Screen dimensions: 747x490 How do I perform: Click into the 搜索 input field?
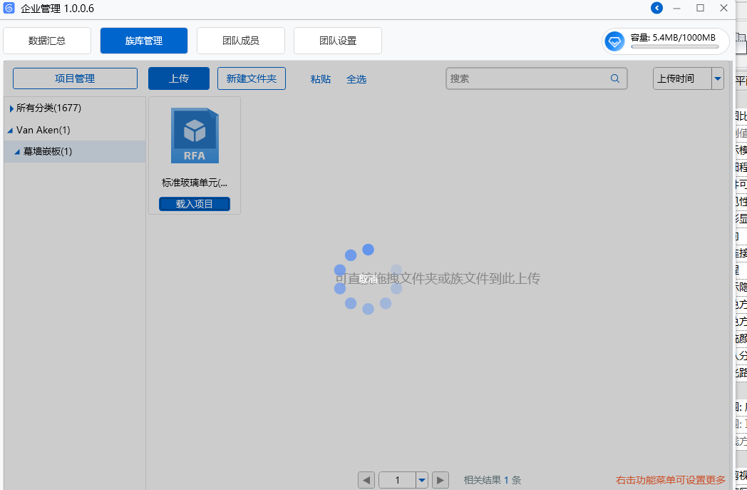(527, 78)
